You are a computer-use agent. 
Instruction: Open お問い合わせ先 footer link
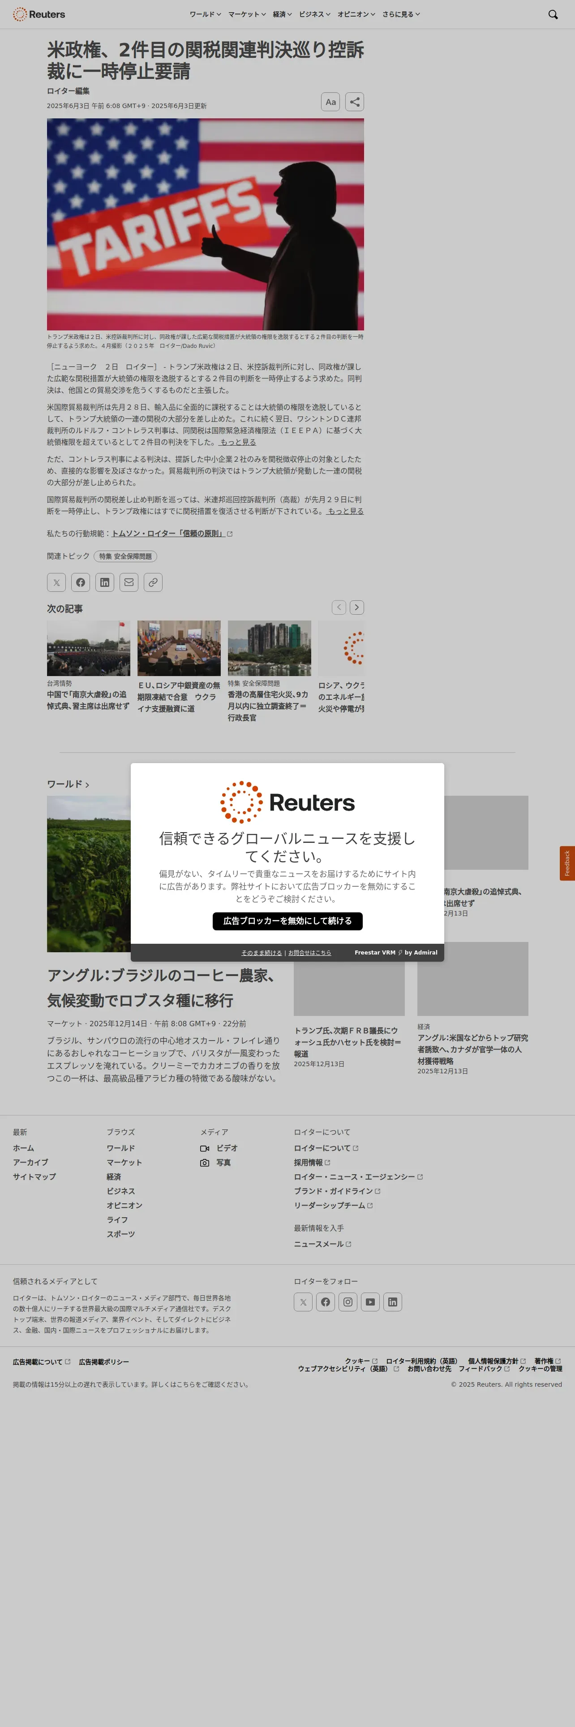[429, 1368]
